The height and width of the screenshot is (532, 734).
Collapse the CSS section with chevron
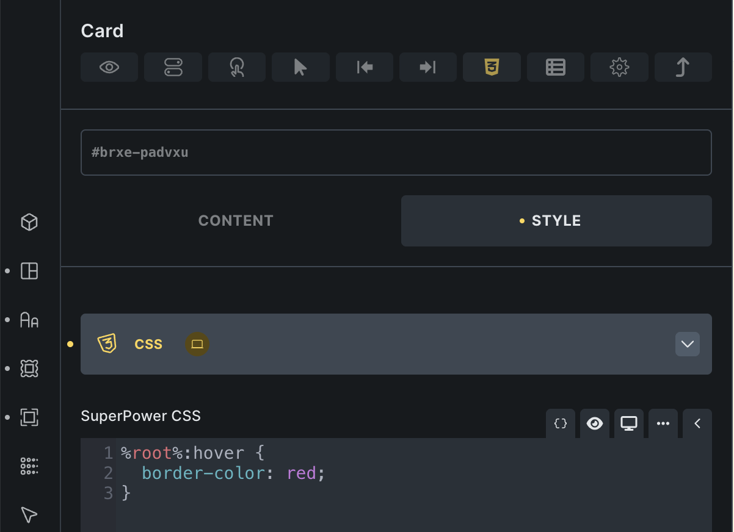tap(687, 344)
